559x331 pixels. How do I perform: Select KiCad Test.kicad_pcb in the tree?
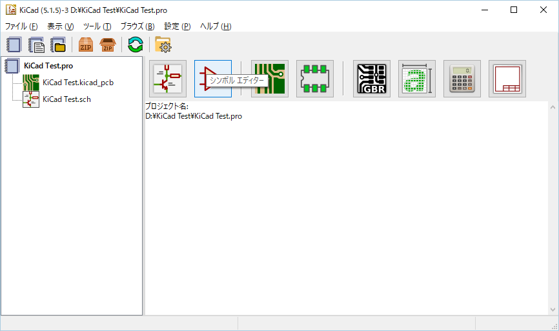coord(78,83)
